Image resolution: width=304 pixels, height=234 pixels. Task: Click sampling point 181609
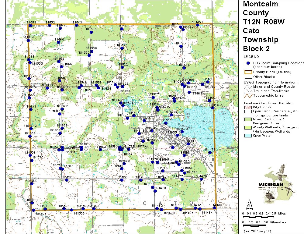47,88
